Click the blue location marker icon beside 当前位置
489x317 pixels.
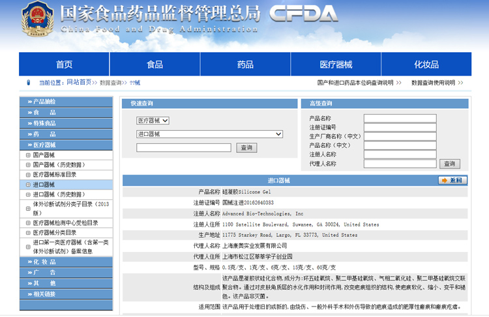28,83
